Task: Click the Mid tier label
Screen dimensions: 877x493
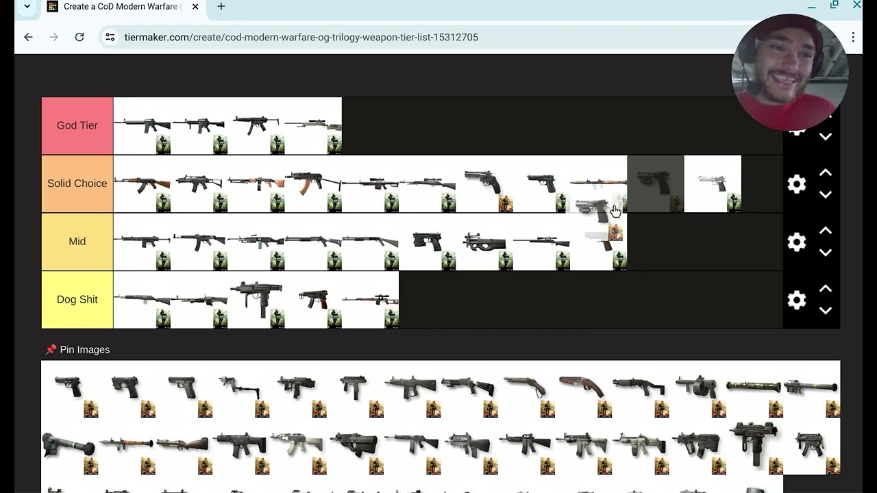Action: point(77,242)
